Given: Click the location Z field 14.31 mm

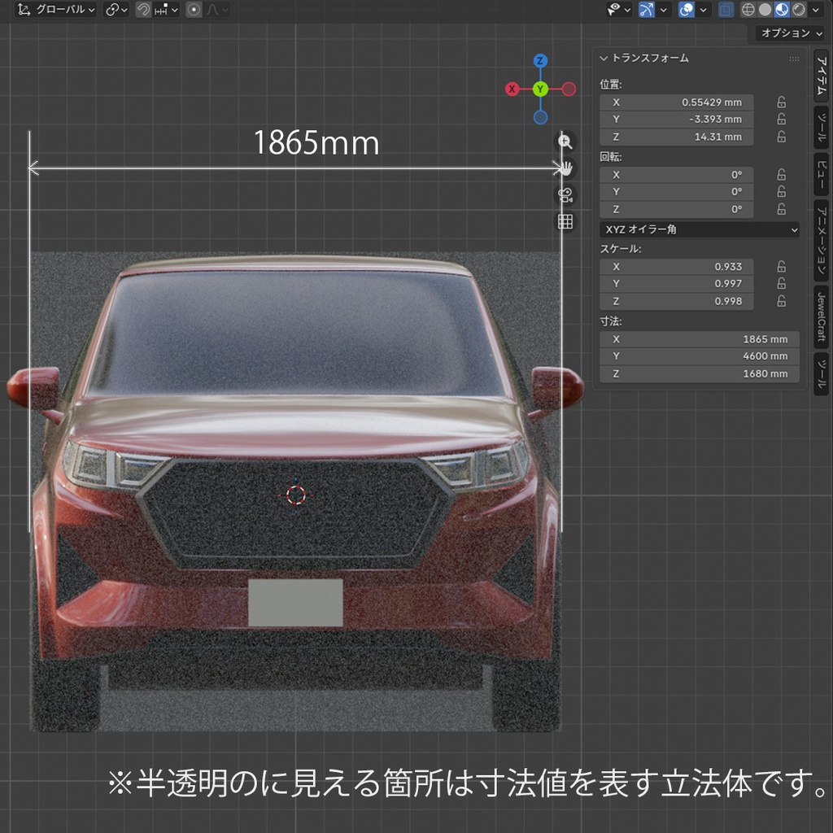Looking at the screenshot, I should tap(676, 137).
